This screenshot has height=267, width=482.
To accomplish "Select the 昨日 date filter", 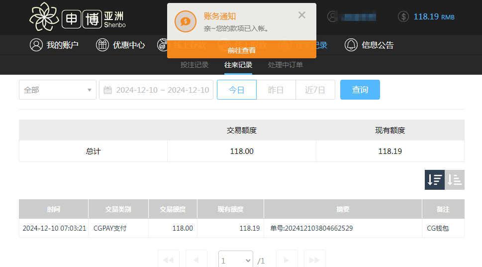I will point(276,90).
